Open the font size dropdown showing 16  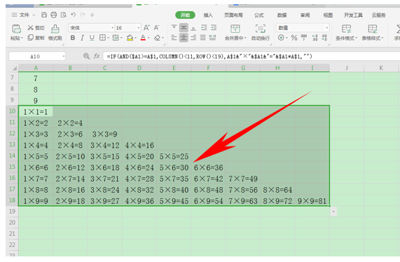(139, 27)
